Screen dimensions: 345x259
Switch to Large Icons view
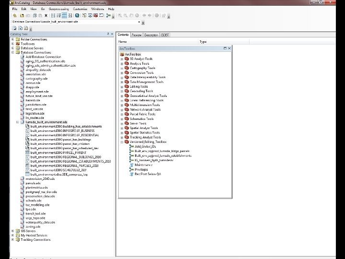[53, 15]
